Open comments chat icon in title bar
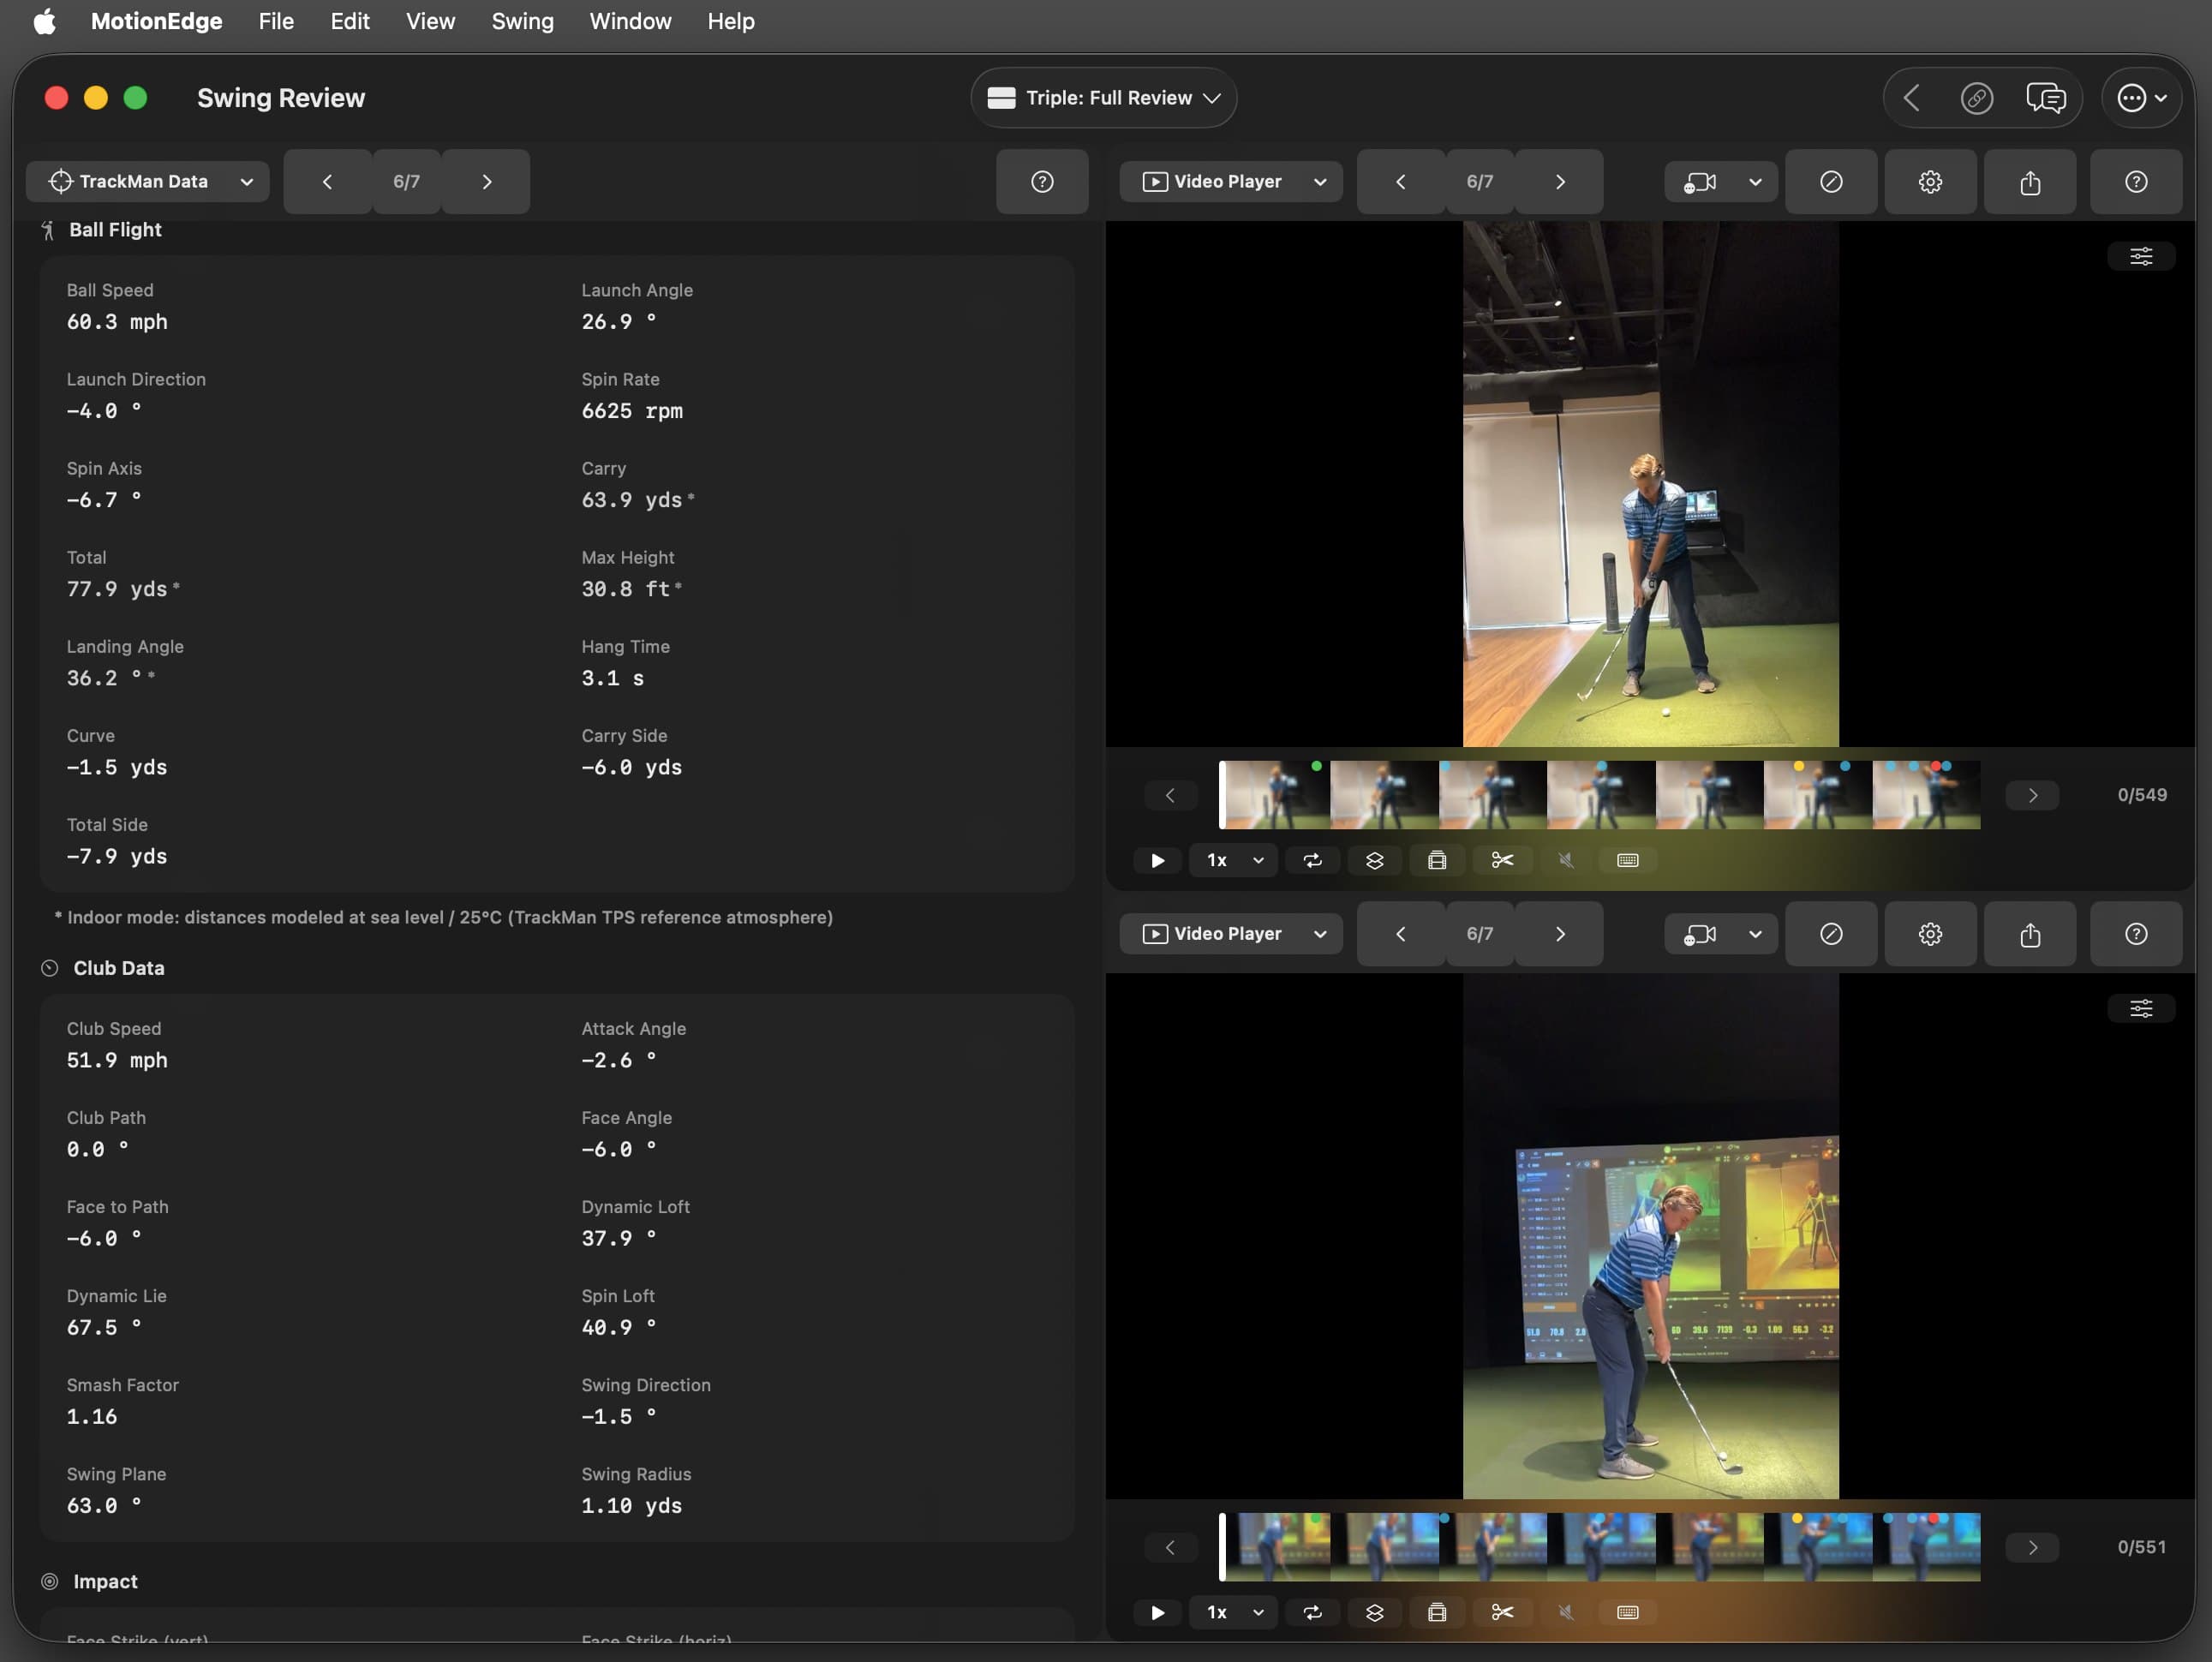Screen dimensions: 2212x1662 pos(2045,98)
